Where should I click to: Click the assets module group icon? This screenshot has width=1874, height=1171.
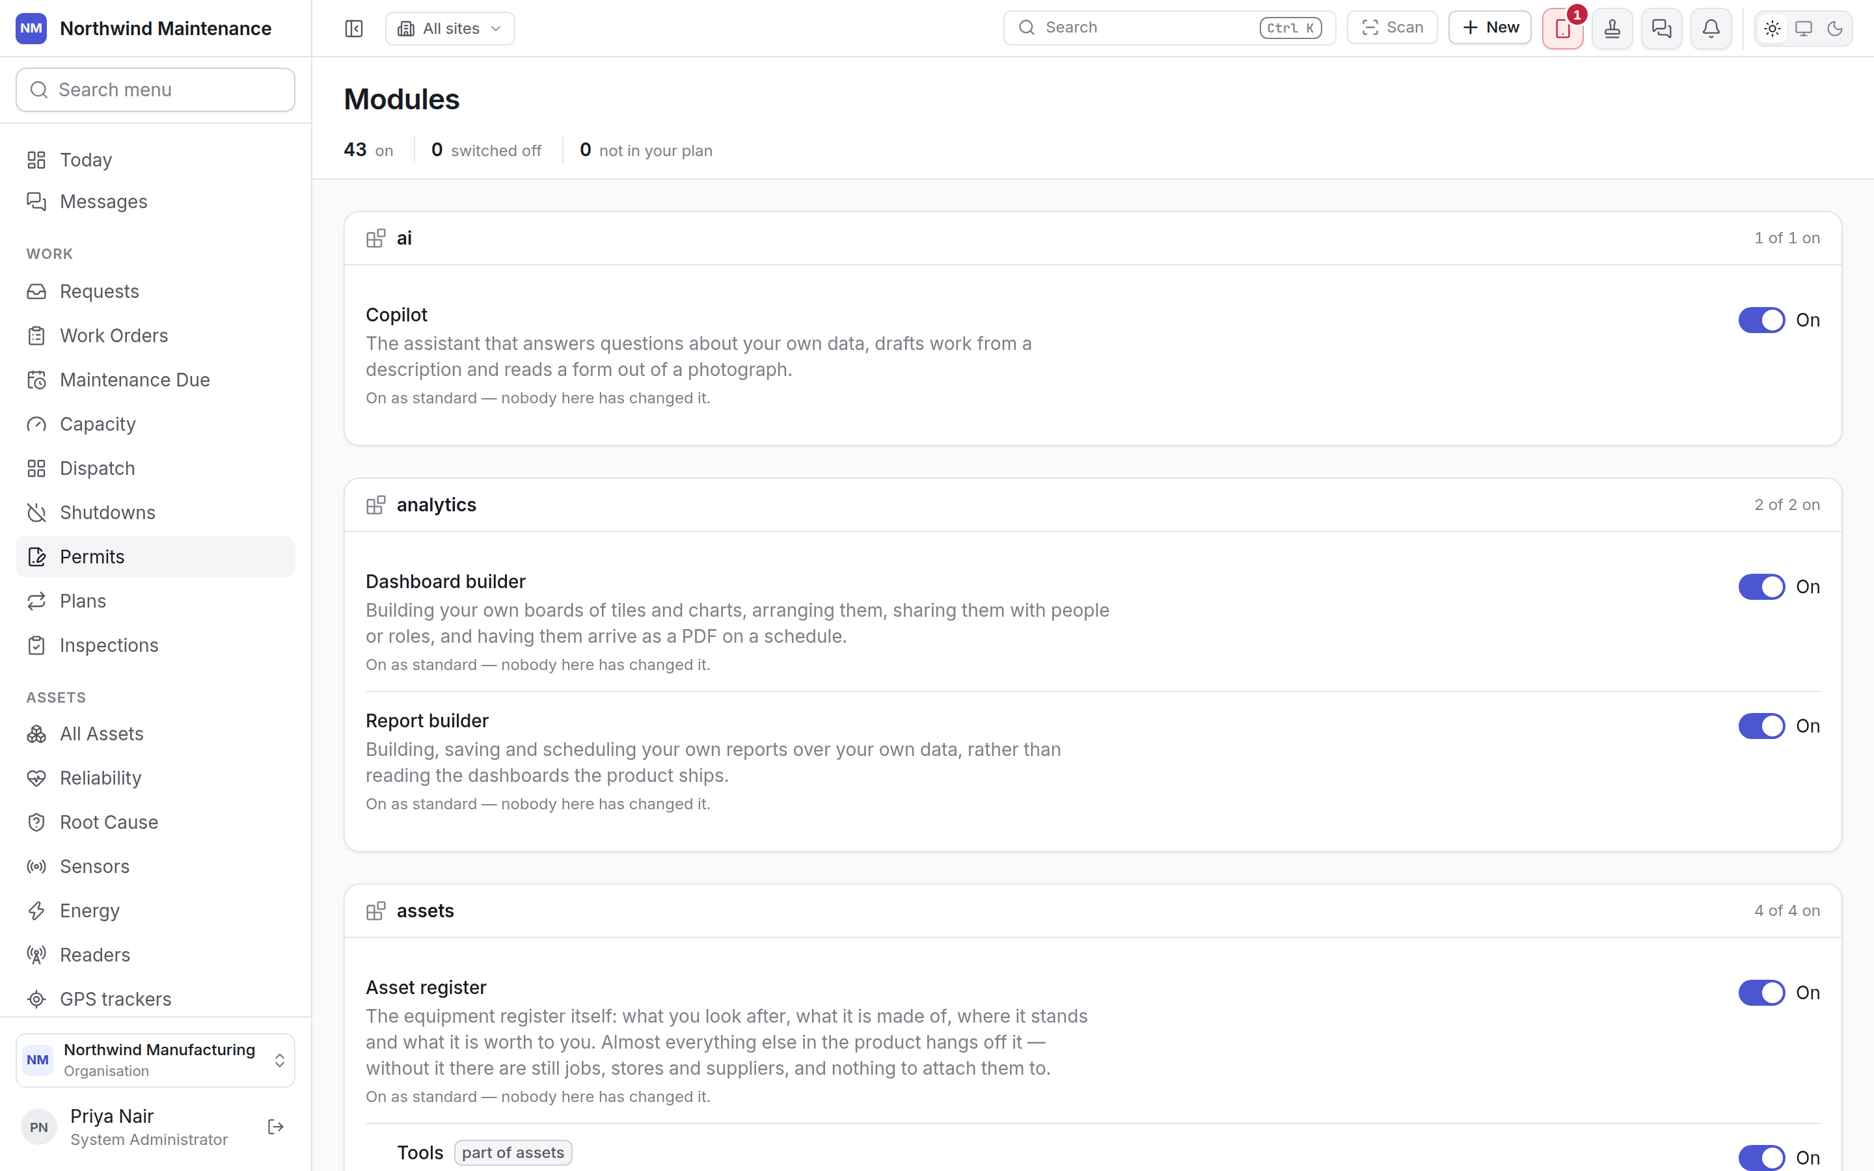[375, 911]
